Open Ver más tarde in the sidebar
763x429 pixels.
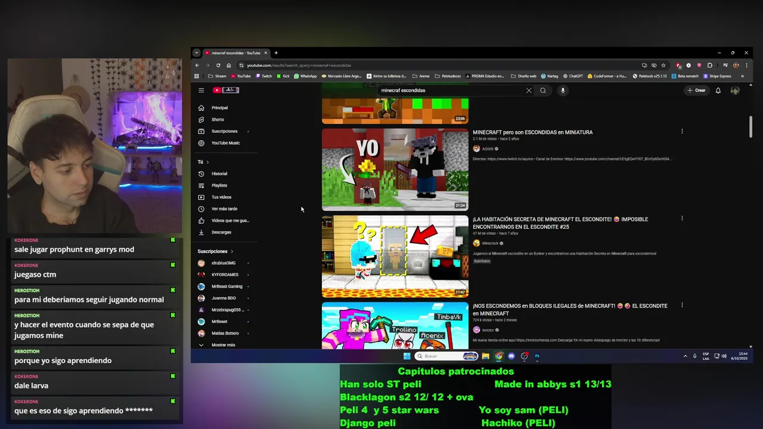[225, 209]
